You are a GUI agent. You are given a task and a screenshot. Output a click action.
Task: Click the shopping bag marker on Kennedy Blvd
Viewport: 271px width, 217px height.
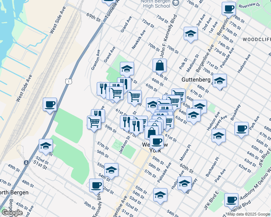pyautogui.click(x=159, y=66)
